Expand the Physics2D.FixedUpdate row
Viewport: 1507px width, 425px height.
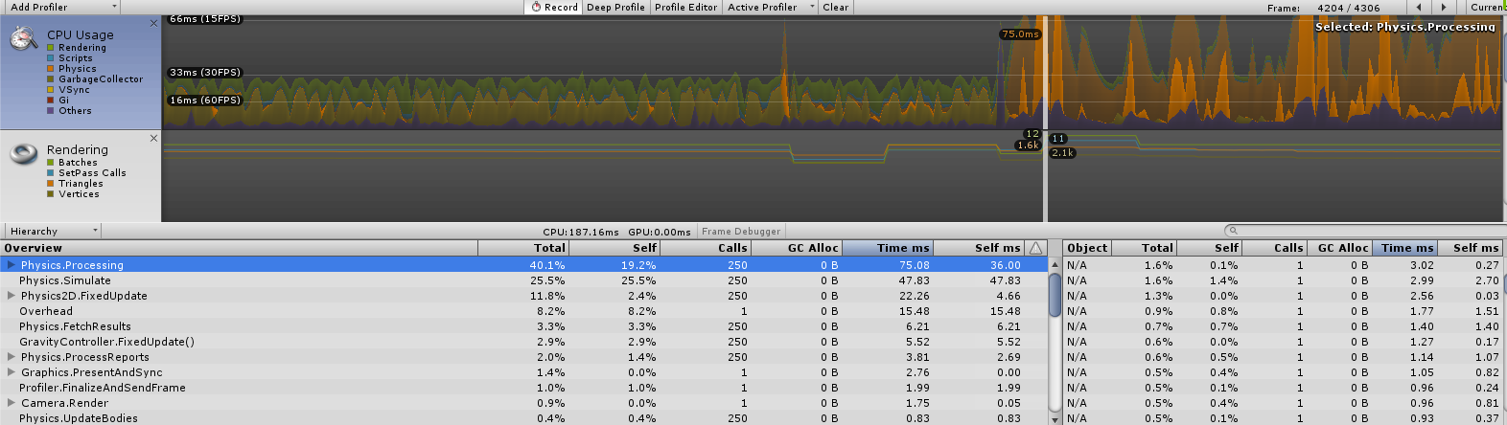pos(11,296)
